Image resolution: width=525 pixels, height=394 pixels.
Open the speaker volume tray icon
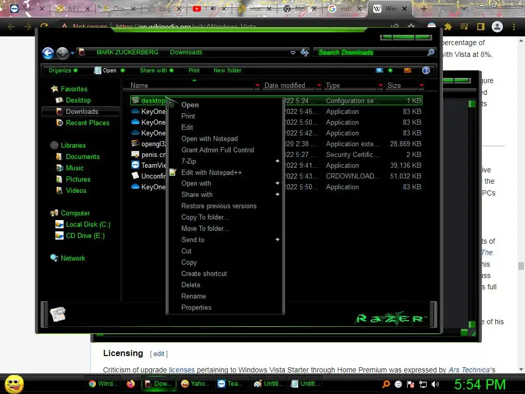(435, 384)
